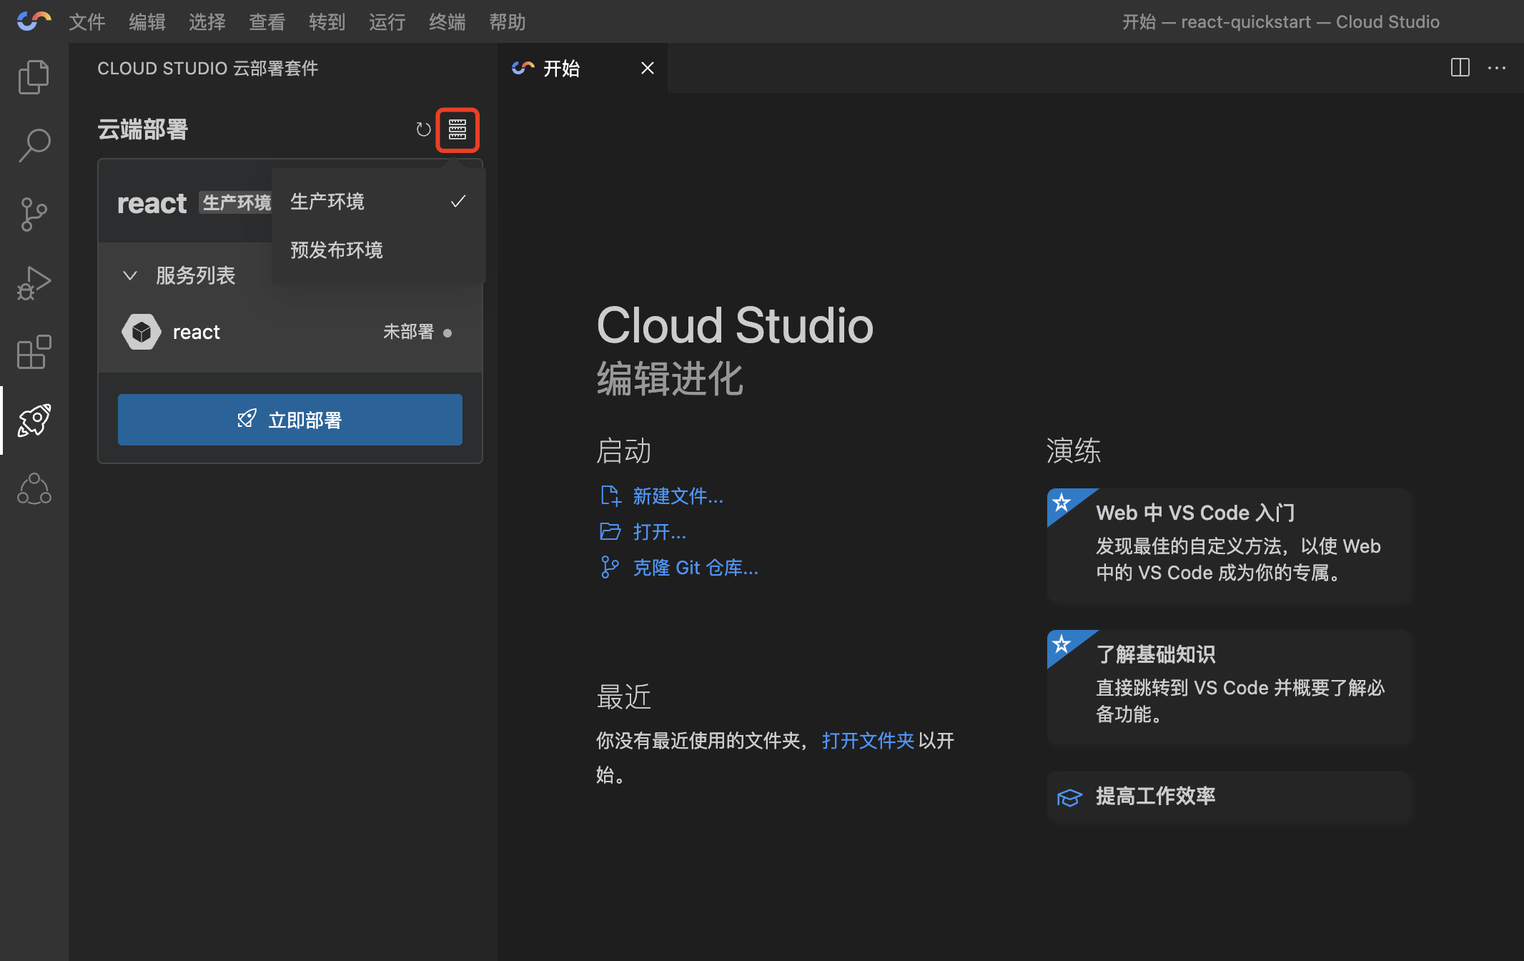Open the 文件 menu
Viewport: 1524px width, 961px height.
point(87,22)
